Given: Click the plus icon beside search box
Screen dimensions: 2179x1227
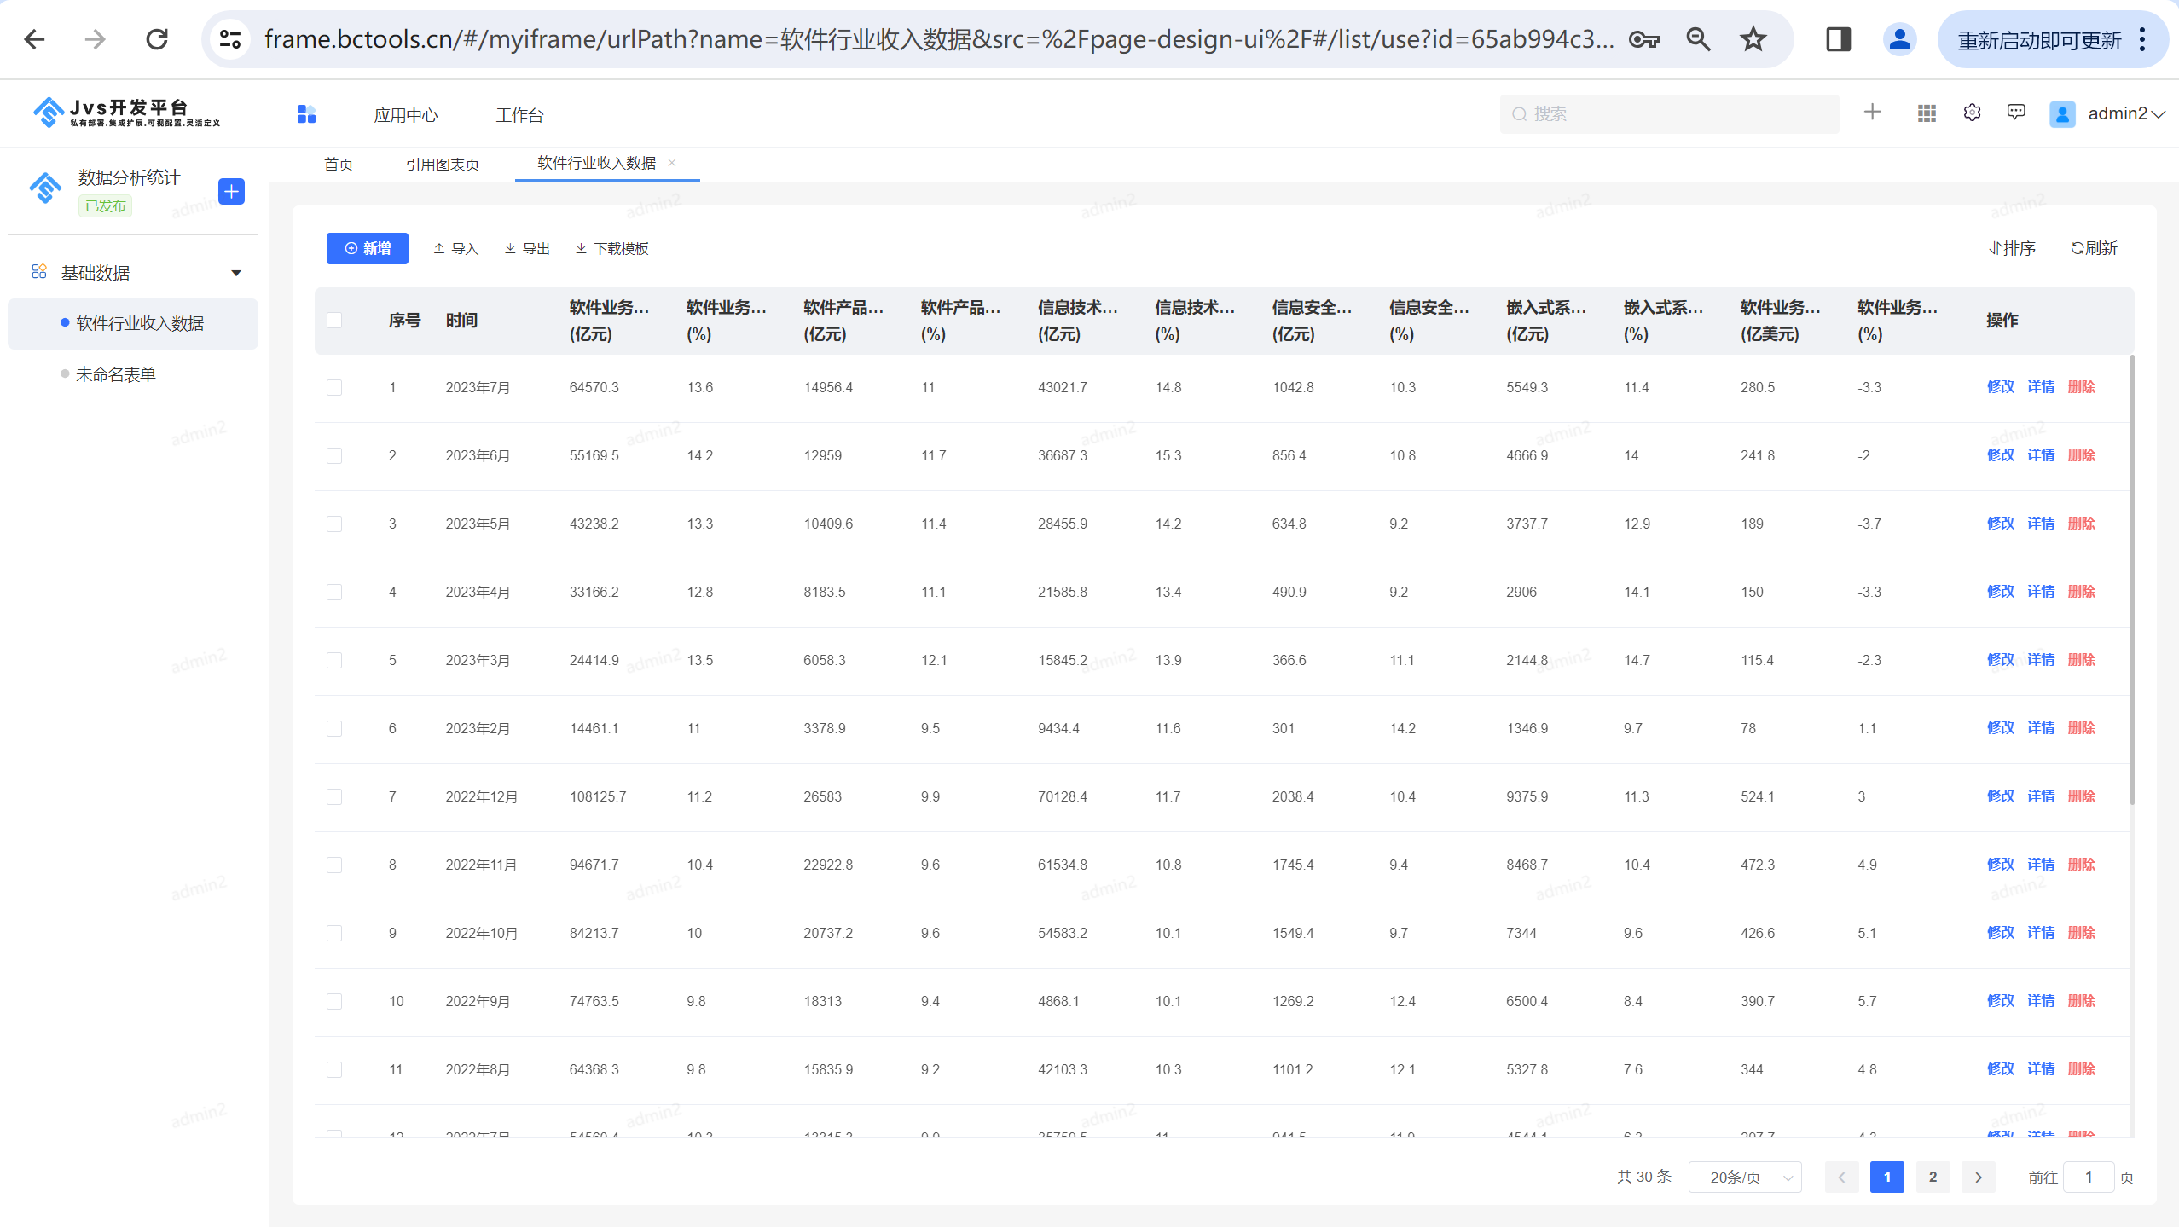Looking at the screenshot, I should (1872, 112).
